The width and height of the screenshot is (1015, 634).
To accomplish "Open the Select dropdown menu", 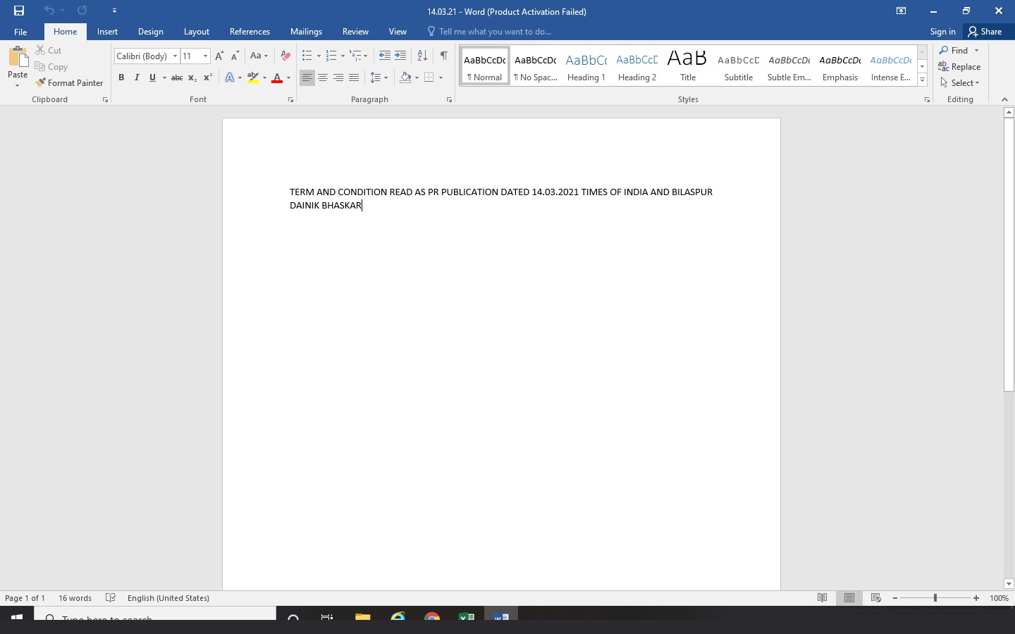I will click(959, 83).
